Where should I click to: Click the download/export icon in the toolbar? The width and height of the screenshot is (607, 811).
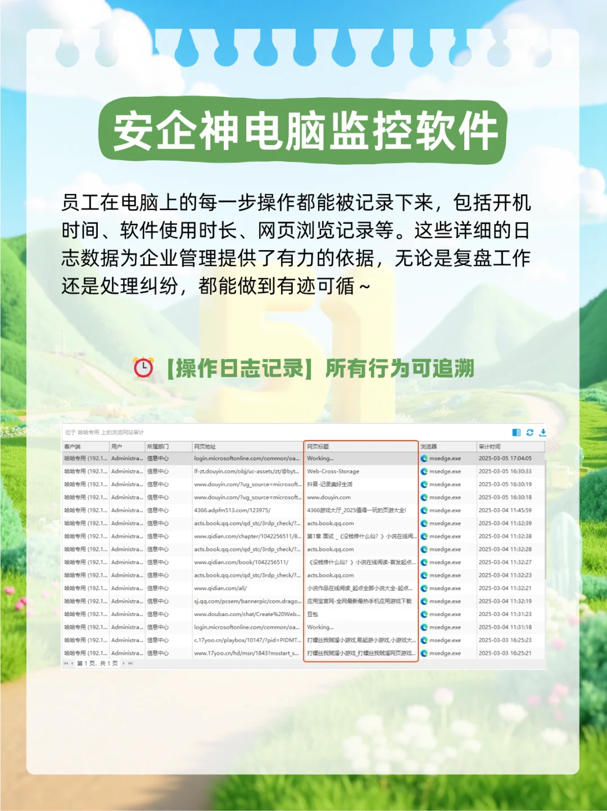[542, 433]
